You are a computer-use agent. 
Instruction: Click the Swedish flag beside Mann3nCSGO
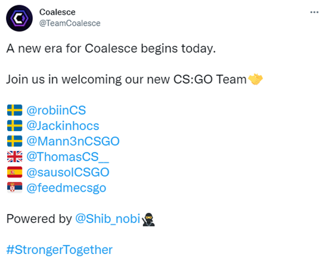(x=15, y=141)
